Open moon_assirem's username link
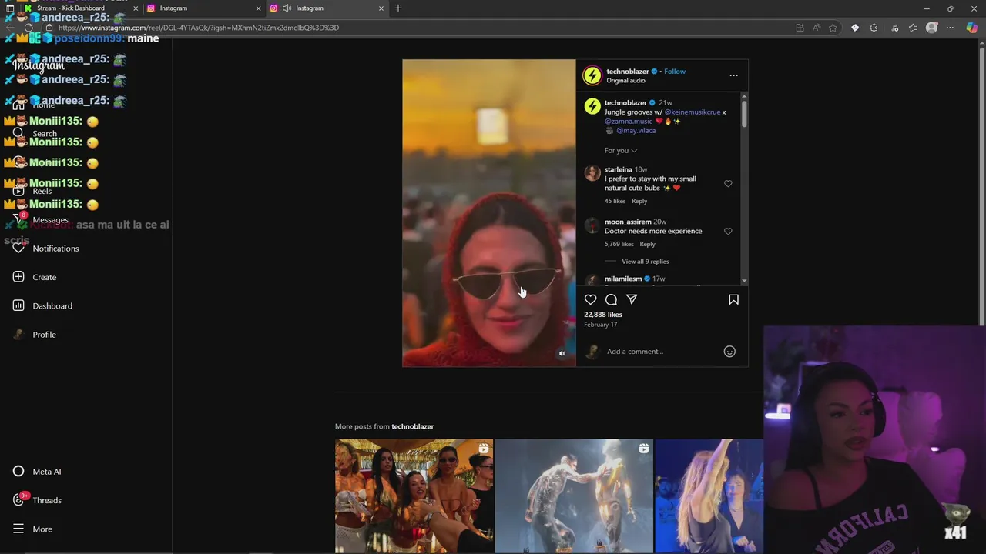 click(x=628, y=222)
